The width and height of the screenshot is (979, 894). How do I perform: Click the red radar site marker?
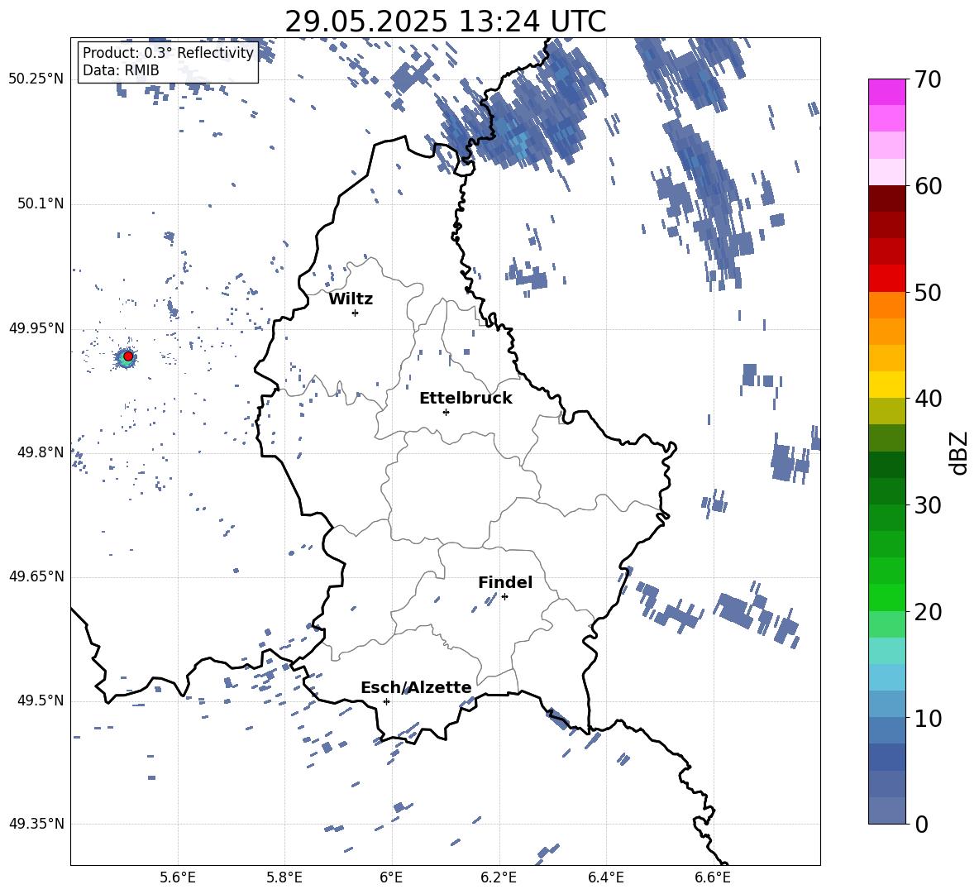click(x=128, y=356)
